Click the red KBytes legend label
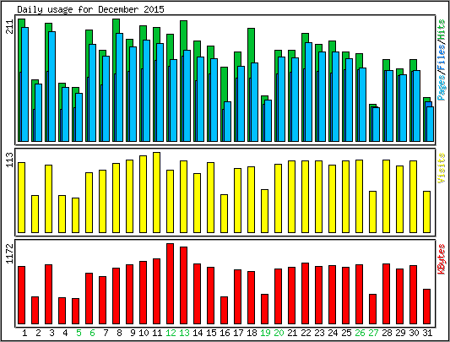450x342 pixels. pyautogui.click(x=442, y=259)
